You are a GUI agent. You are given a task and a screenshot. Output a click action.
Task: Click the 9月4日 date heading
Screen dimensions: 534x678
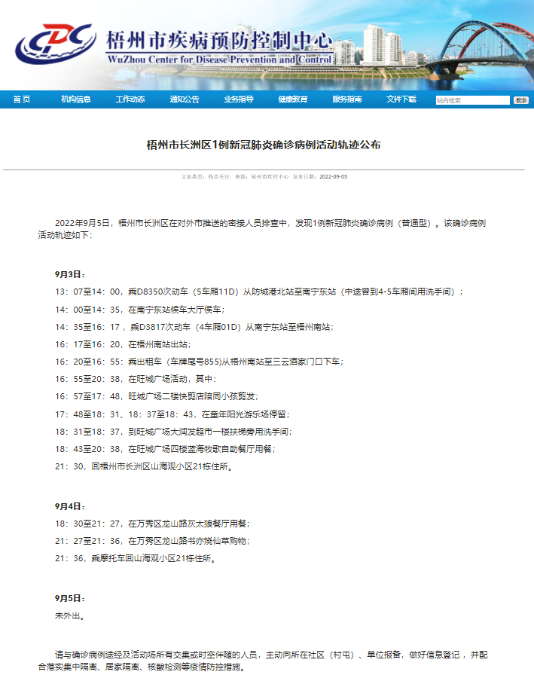69,506
